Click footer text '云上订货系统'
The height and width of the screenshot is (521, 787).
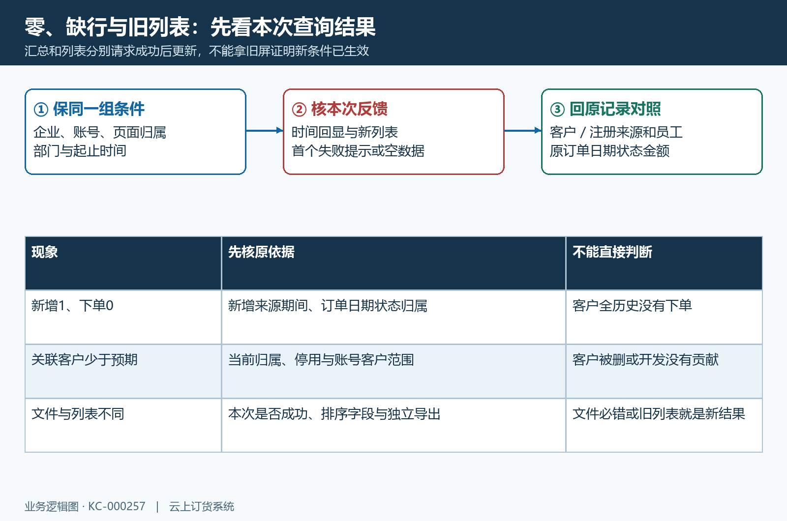(x=202, y=506)
